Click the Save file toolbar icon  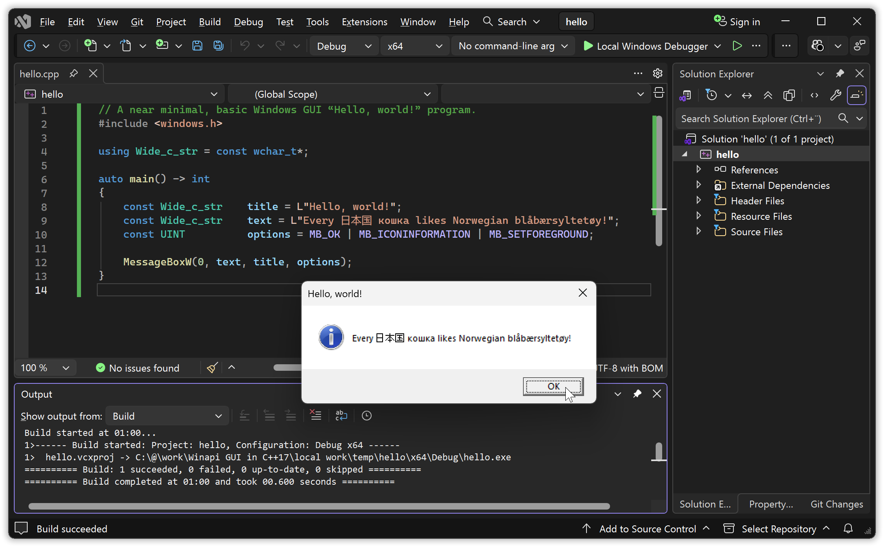[197, 46]
